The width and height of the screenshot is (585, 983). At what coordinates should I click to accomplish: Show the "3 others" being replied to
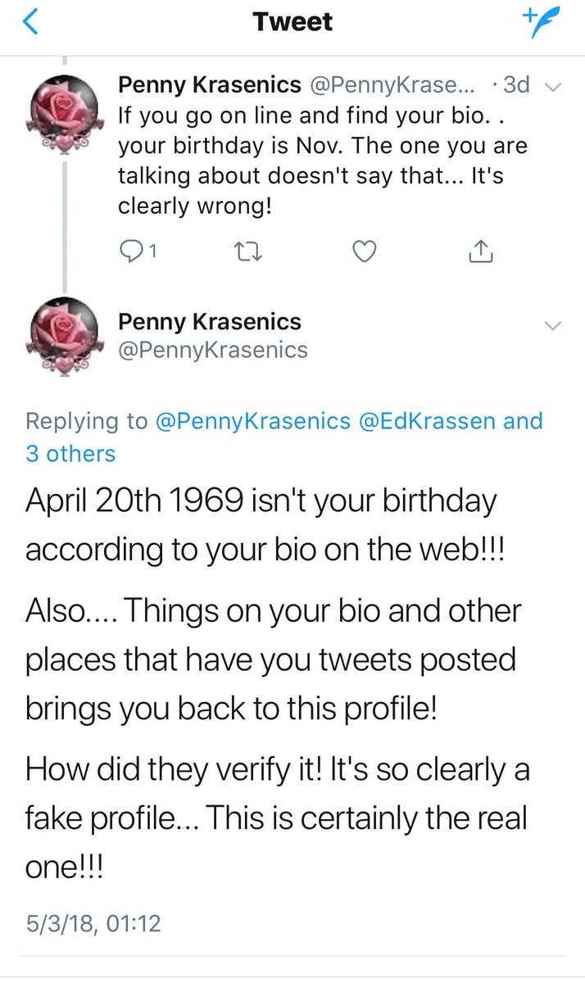coord(70,453)
